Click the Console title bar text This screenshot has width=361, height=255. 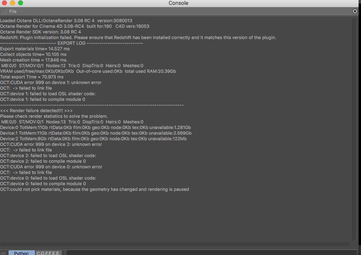178,3
